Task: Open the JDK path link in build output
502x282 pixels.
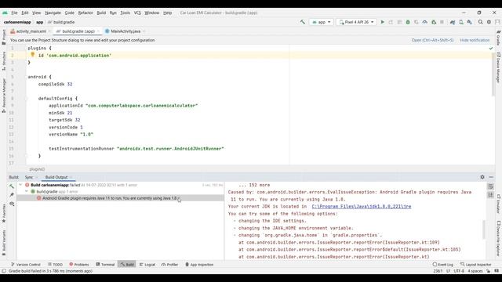Action: [362, 207]
